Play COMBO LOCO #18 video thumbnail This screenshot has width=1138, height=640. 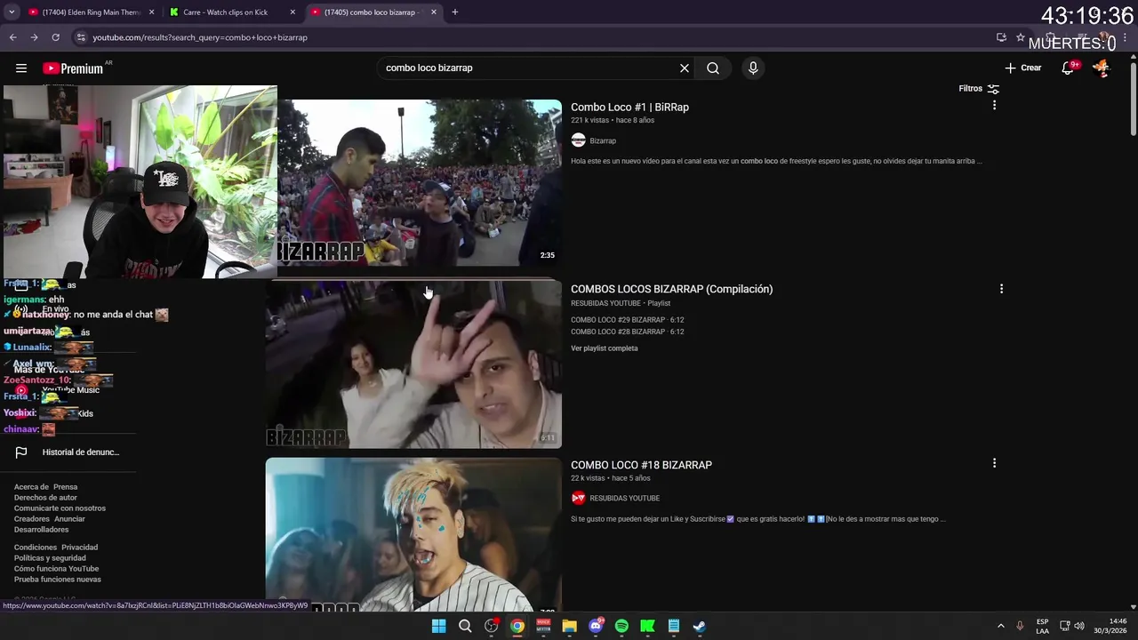[413, 535]
